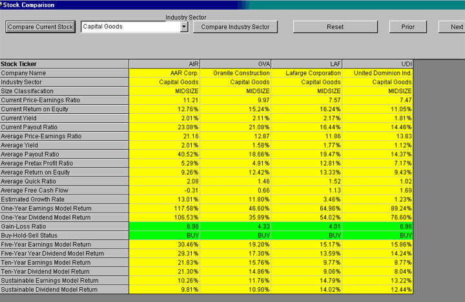Viewport: 465px width, 302px height.
Task: Open the Industry Sector dropdown arrow
Action: pos(184,27)
